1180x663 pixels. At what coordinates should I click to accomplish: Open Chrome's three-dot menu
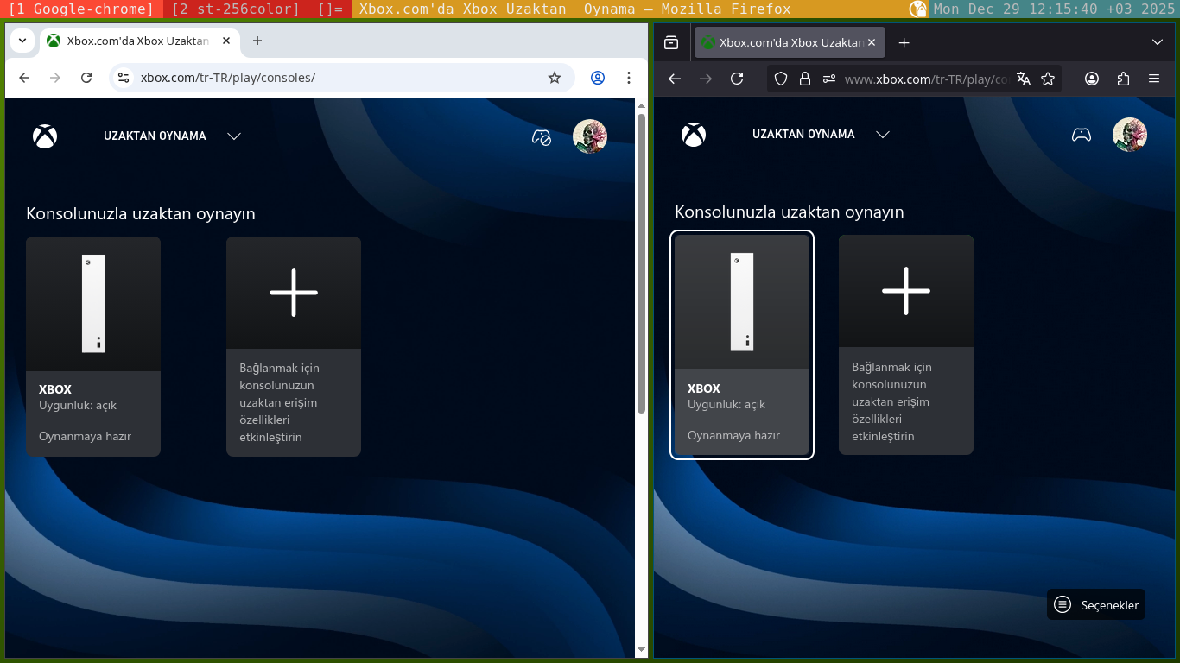click(629, 78)
